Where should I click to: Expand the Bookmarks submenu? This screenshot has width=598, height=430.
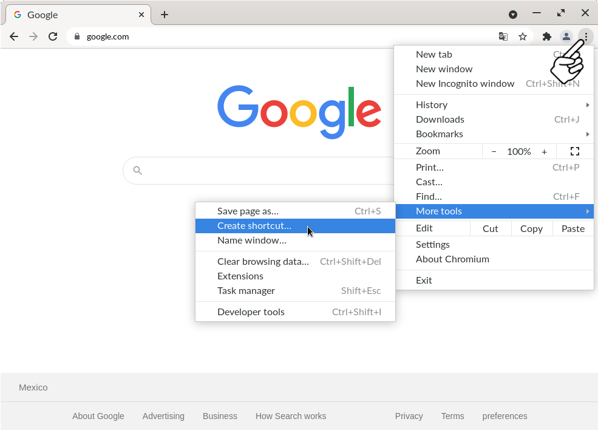tap(494, 134)
